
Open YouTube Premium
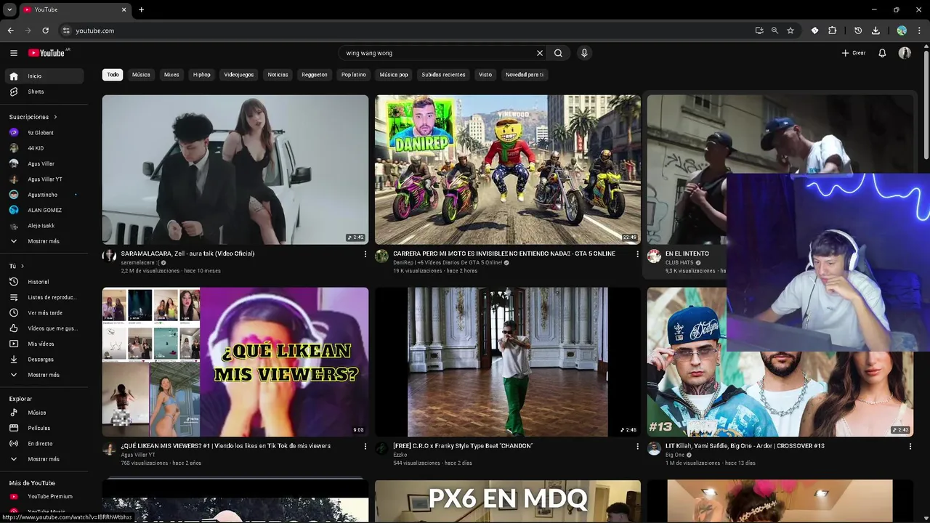[44, 497]
